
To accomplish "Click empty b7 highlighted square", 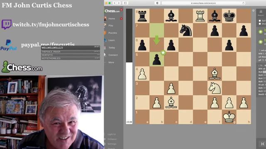I will (x=157, y=30).
